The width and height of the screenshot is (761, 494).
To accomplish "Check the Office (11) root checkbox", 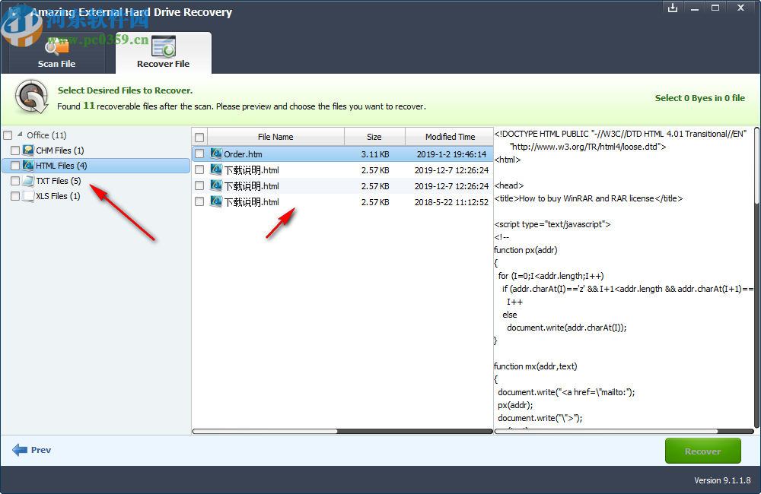I will pyautogui.click(x=8, y=135).
